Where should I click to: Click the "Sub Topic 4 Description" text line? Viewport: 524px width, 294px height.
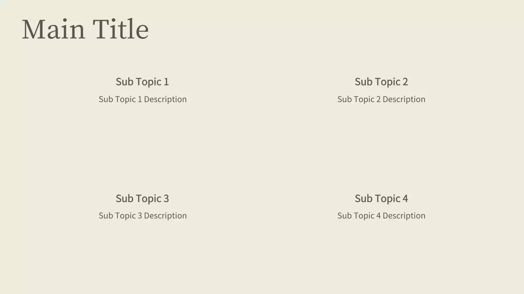tap(381, 216)
